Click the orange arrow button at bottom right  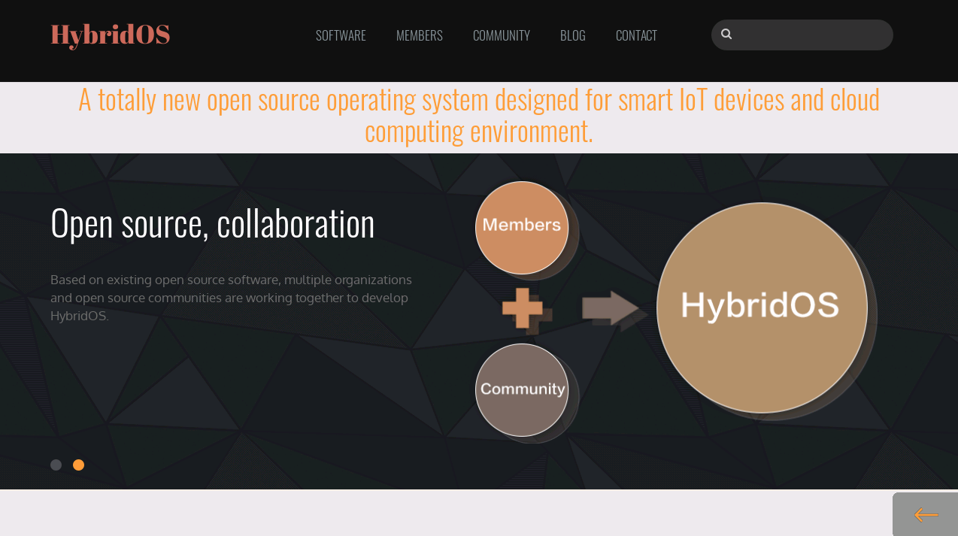926,514
